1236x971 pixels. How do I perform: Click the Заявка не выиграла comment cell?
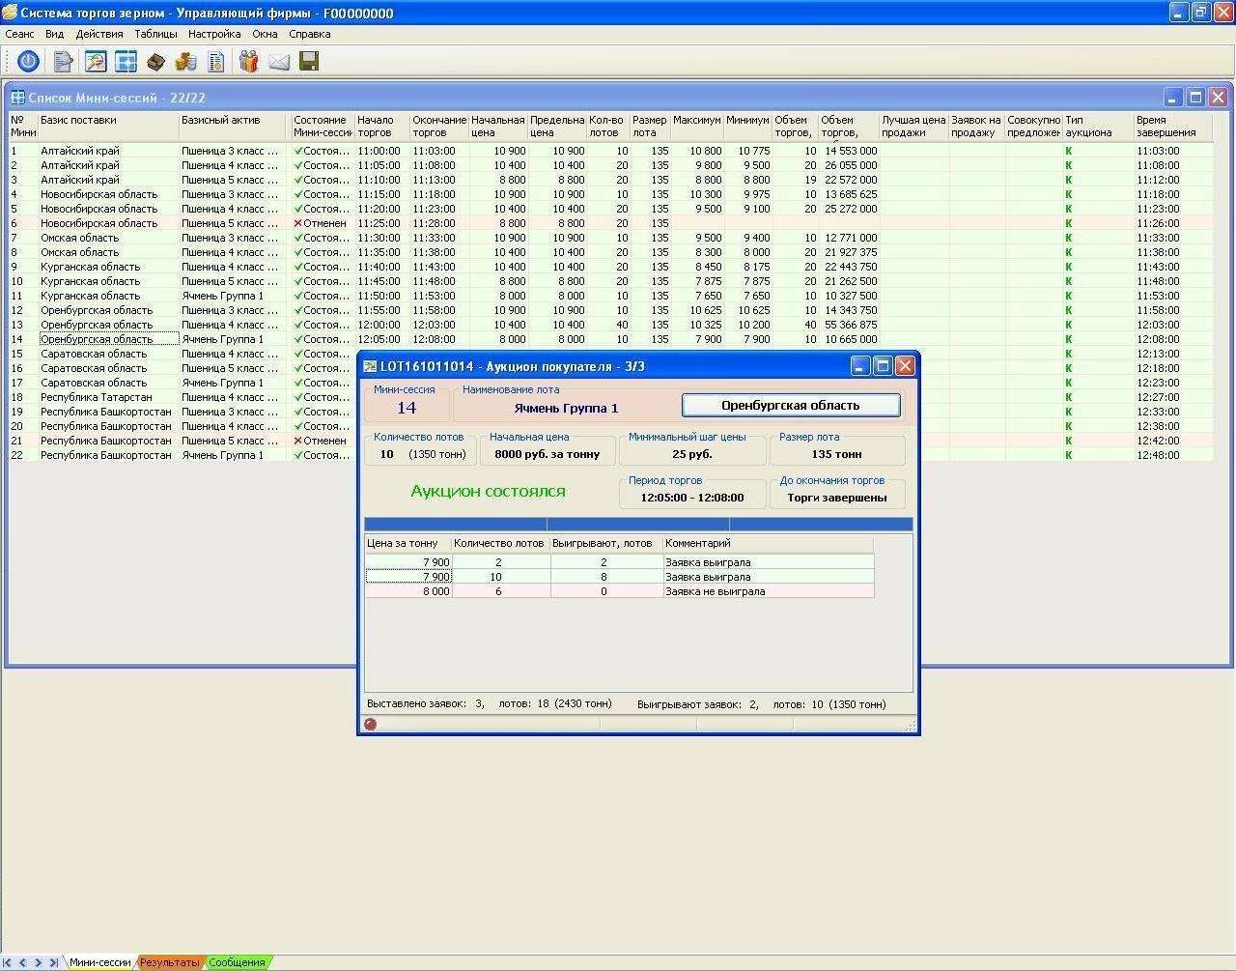click(768, 591)
